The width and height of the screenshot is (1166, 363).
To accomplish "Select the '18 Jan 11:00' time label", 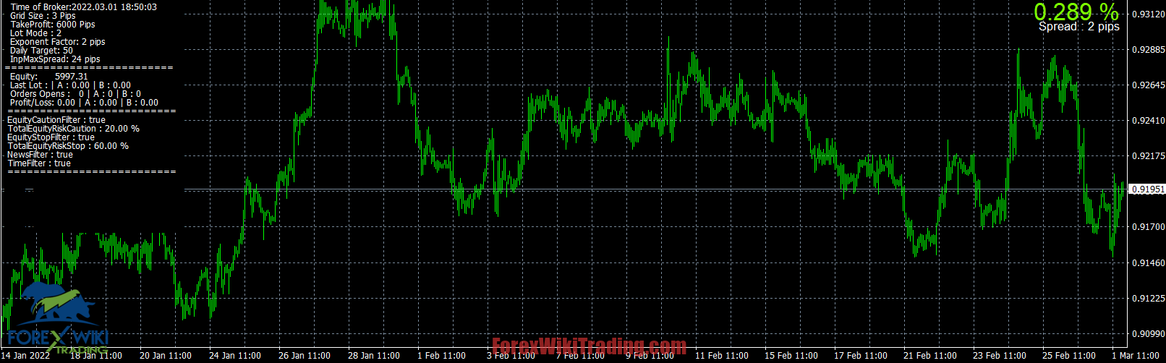I will tap(95, 356).
